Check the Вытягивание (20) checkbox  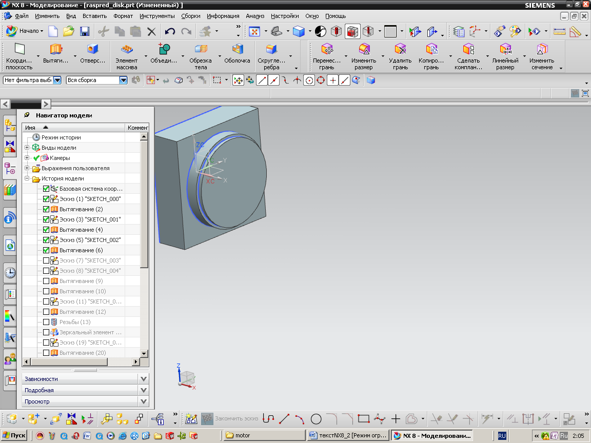coord(46,353)
